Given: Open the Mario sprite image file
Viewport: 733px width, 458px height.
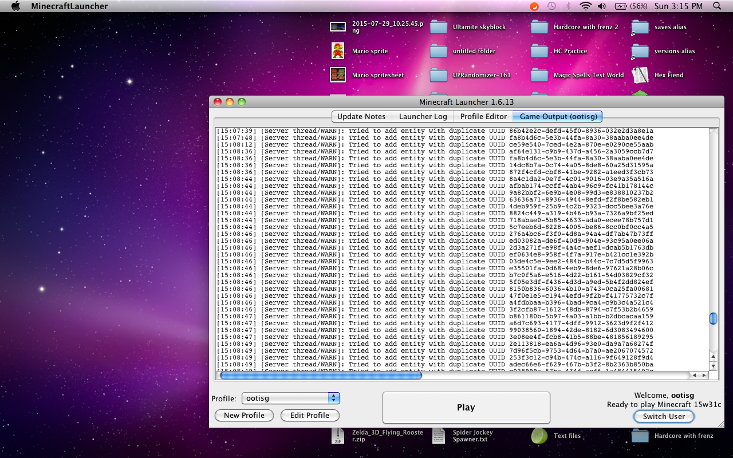Looking at the screenshot, I should 338,51.
